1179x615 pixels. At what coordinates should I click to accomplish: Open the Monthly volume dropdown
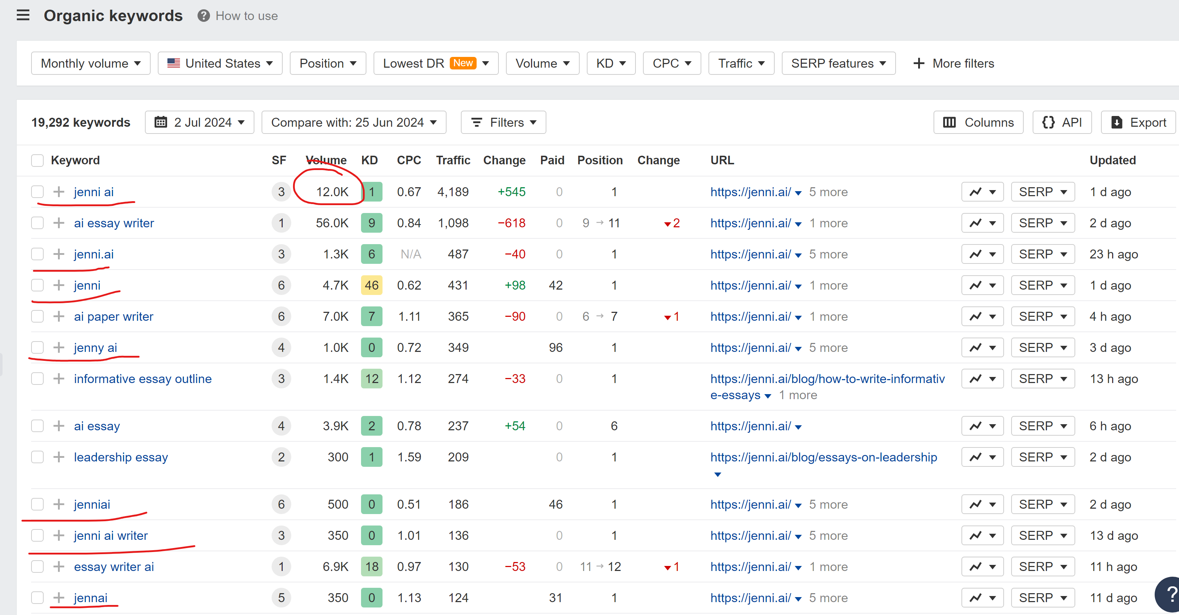91,63
